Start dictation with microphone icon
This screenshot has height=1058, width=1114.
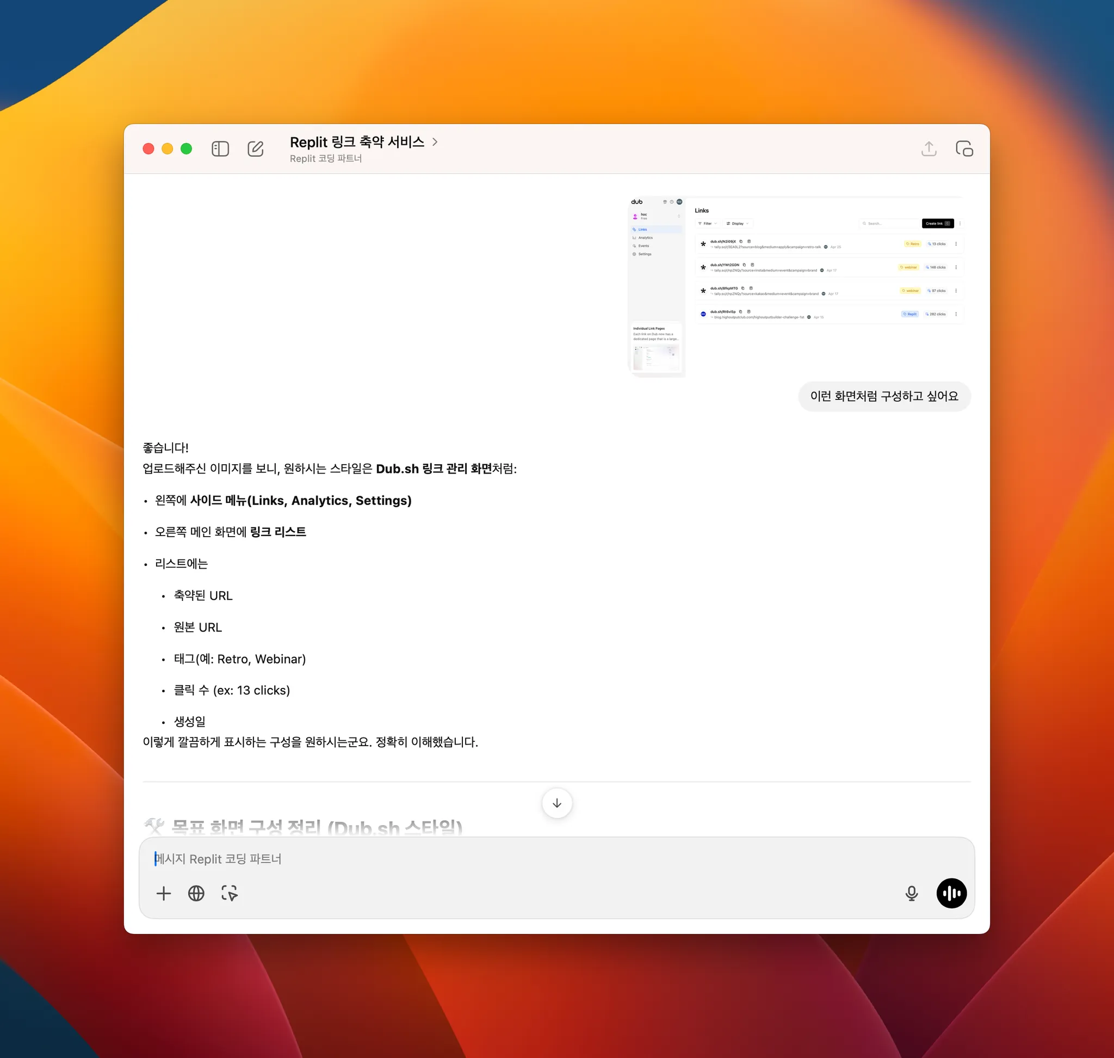point(911,893)
